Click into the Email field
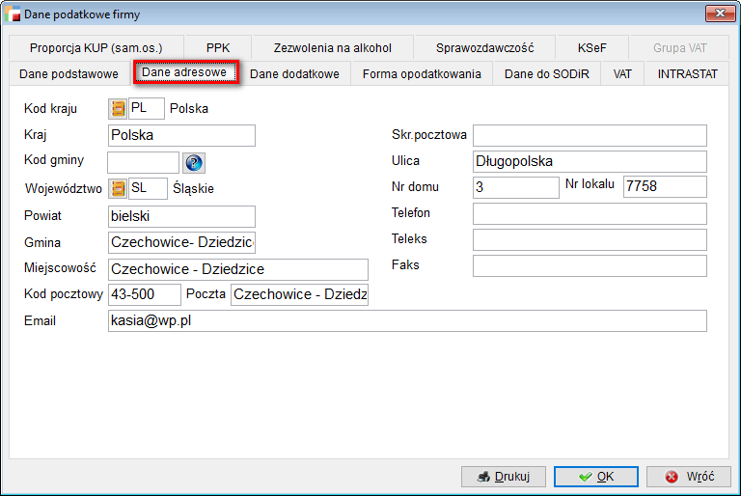 click(407, 320)
